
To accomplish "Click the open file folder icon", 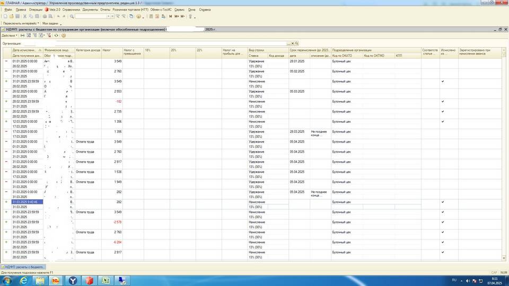I will click(11, 16).
